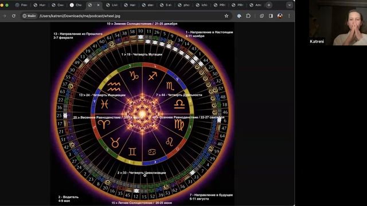Click '13 > 24 - Четверть Инициации' label
This screenshot has height=206, width=367.
tap(102, 95)
